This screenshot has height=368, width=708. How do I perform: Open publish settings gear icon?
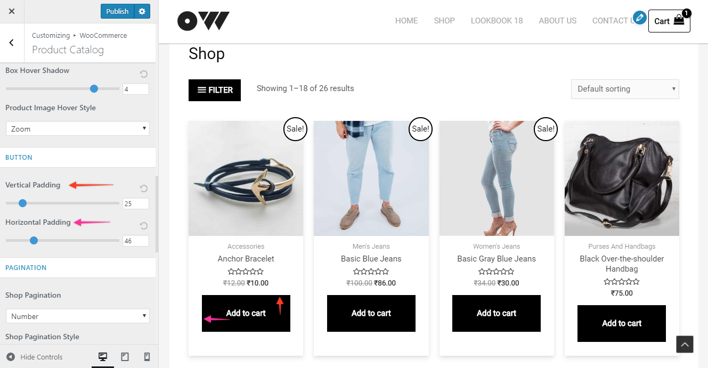pyautogui.click(x=142, y=11)
